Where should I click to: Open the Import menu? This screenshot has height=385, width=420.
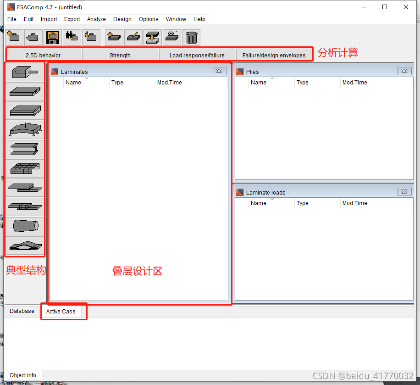pyautogui.click(x=49, y=19)
